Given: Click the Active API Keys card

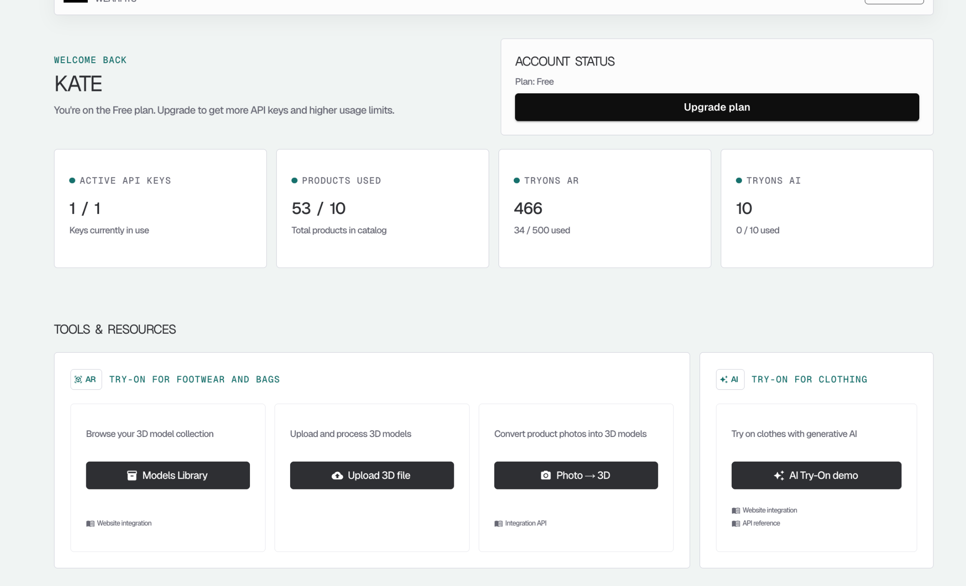Looking at the screenshot, I should point(160,208).
